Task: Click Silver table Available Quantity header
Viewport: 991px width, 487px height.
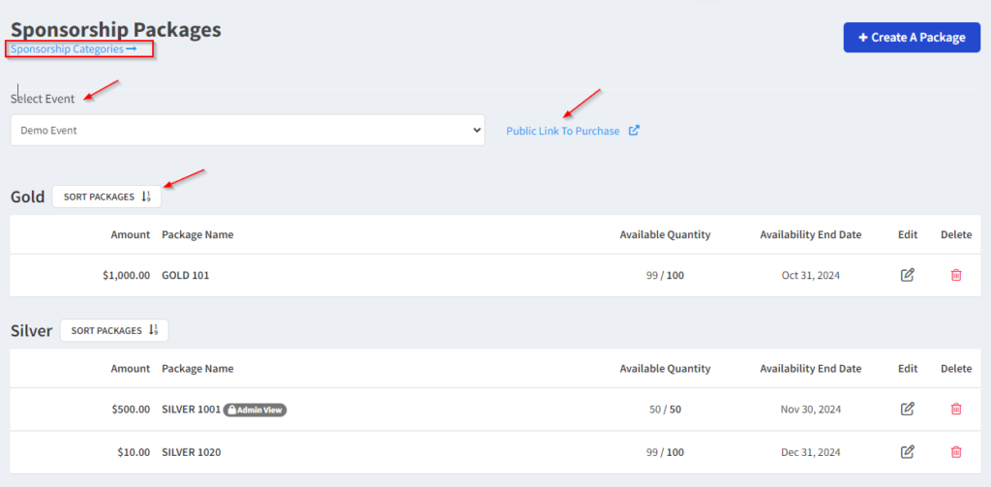Action: pos(665,368)
